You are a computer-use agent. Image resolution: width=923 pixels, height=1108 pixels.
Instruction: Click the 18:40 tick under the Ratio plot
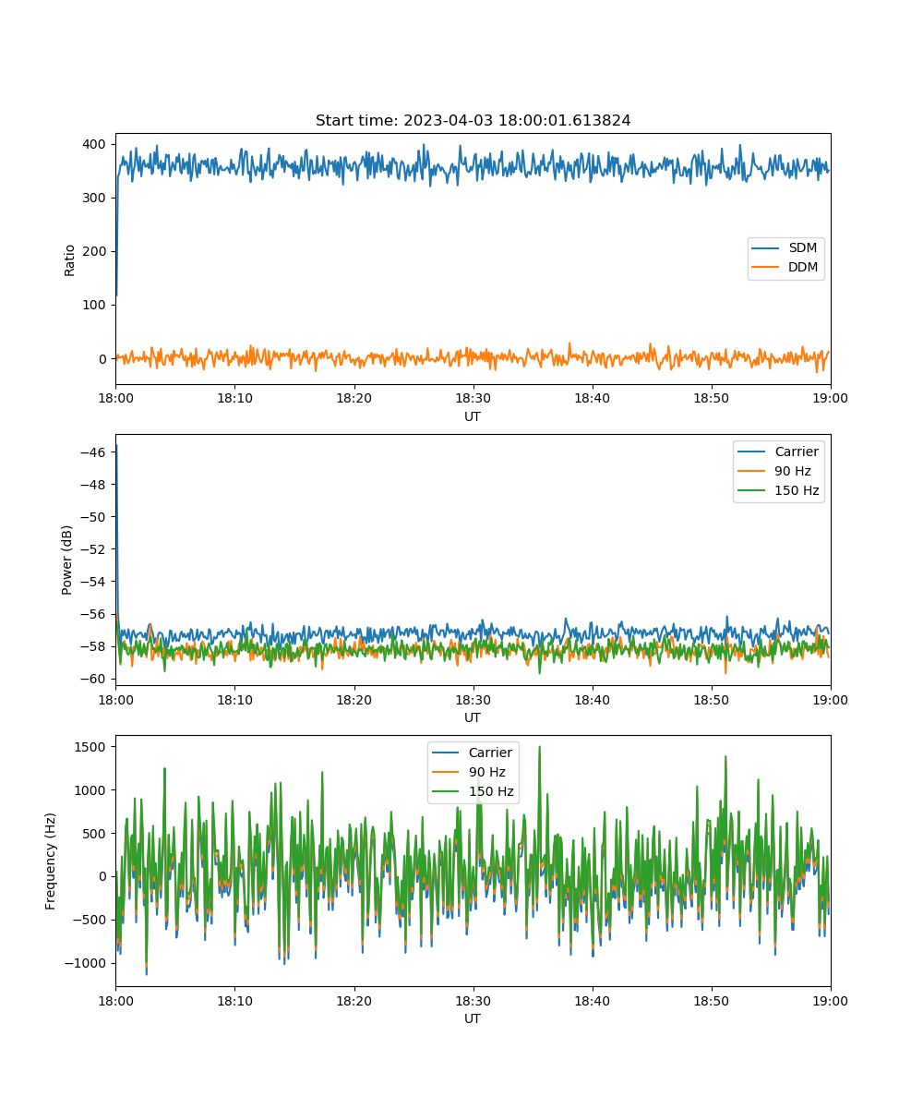592,398
